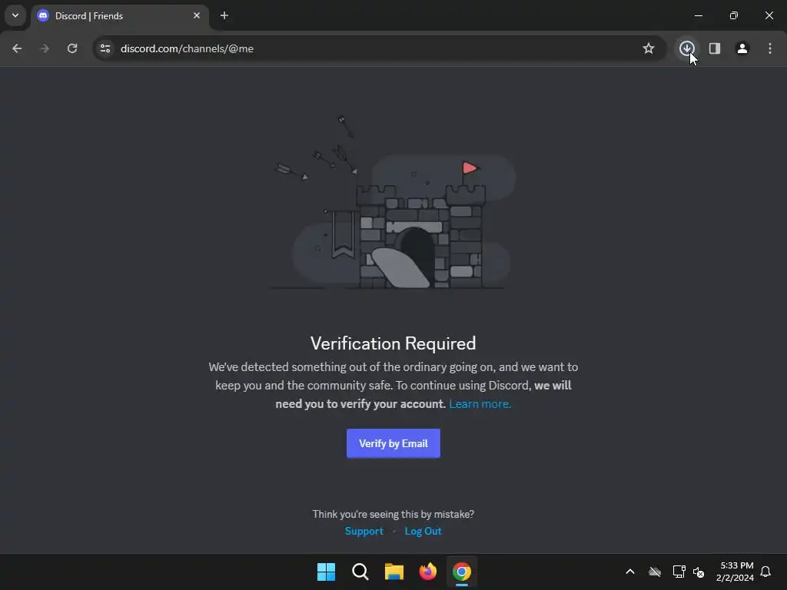This screenshot has width=787, height=590.
Task: Open the clock showing 5:33 PM
Action: [x=735, y=572]
